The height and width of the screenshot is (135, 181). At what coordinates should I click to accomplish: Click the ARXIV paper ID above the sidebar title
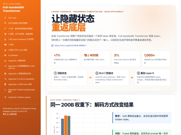[x=12, y=4]
